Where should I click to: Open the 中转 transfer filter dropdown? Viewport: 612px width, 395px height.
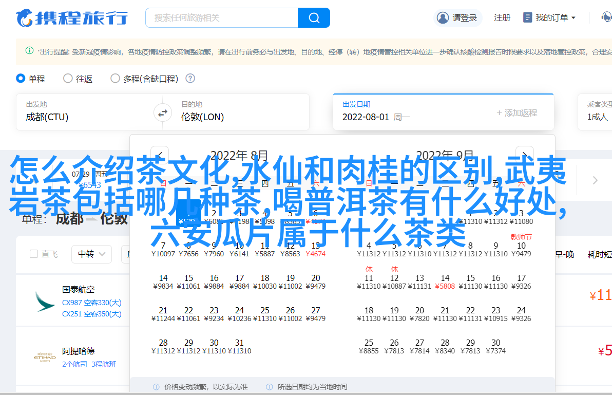coord(91,254)
